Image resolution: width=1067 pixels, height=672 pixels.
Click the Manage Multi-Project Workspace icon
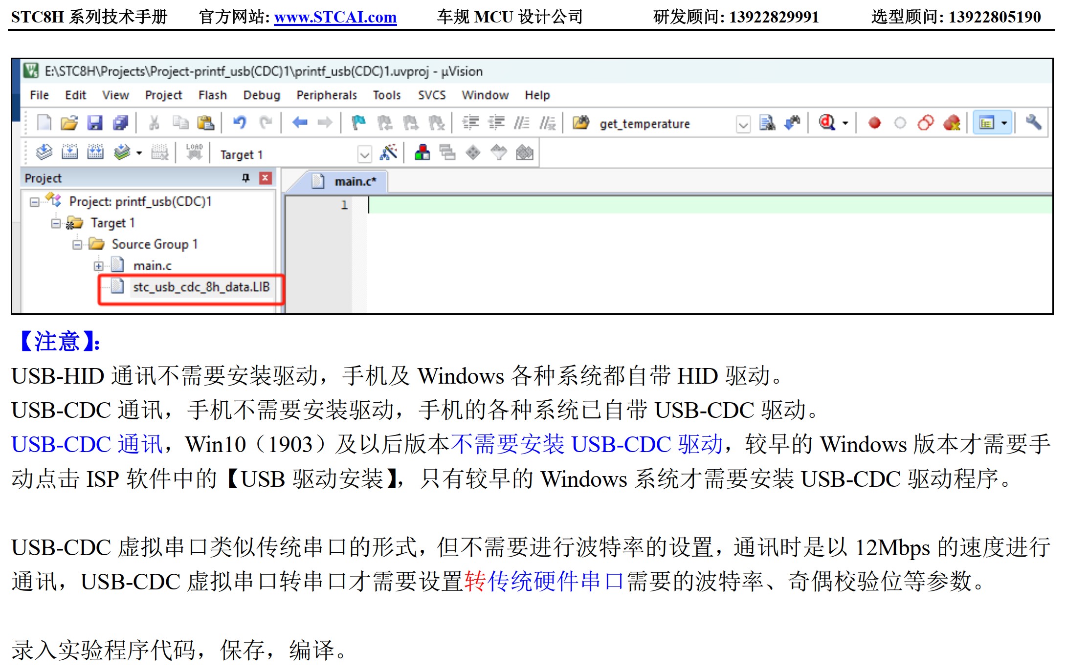[447, 152]
